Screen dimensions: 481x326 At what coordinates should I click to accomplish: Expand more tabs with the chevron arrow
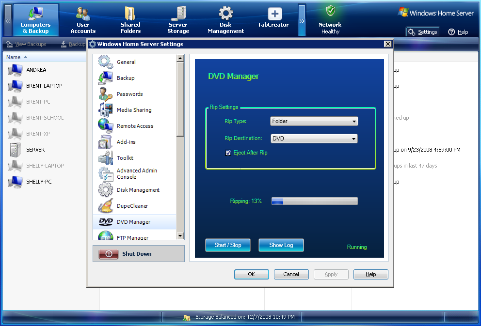click(302, 20)
